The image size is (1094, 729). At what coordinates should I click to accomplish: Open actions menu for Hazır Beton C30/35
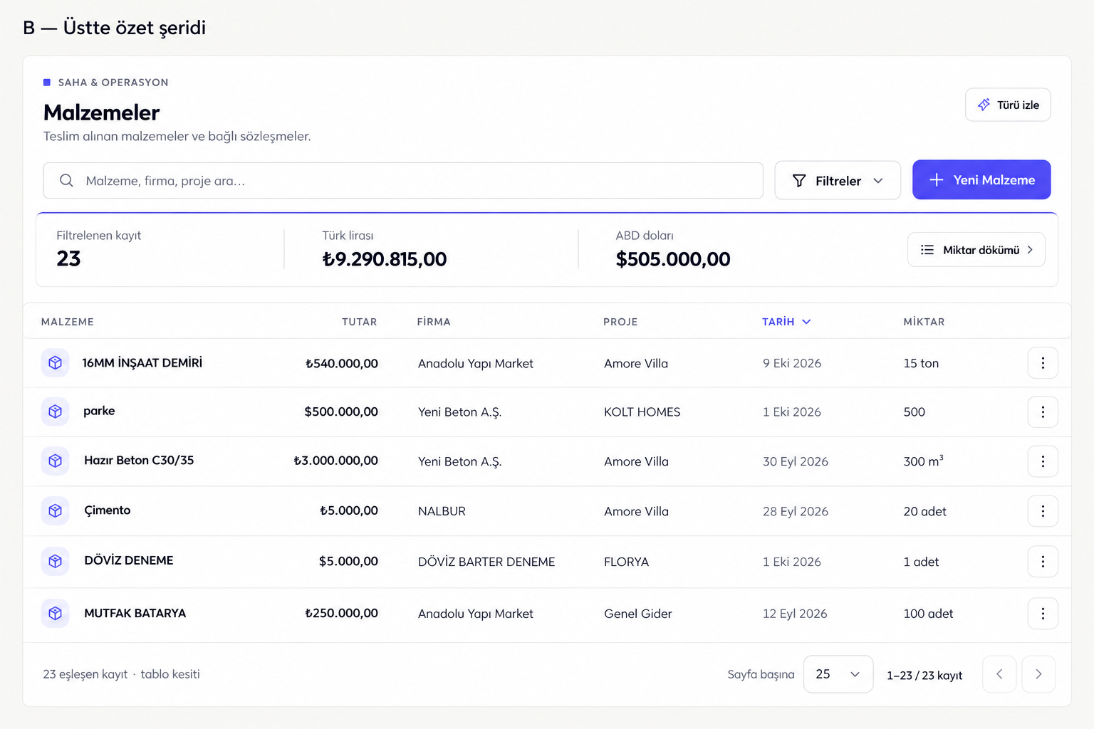pyautogui.click(x=1043, y=461)
